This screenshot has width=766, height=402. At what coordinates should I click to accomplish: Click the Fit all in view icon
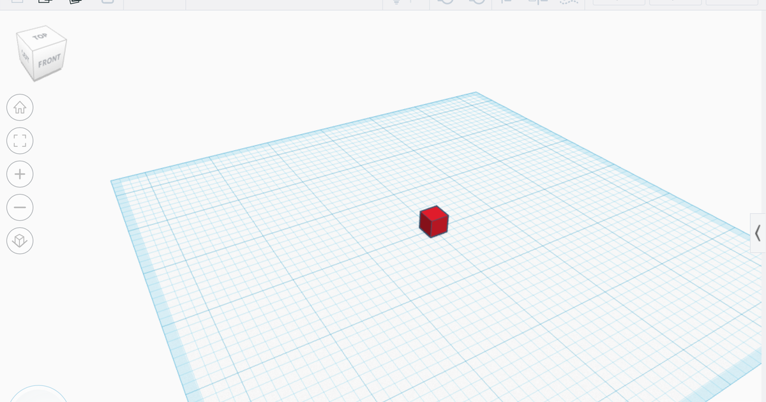click(x=20, y=140)
